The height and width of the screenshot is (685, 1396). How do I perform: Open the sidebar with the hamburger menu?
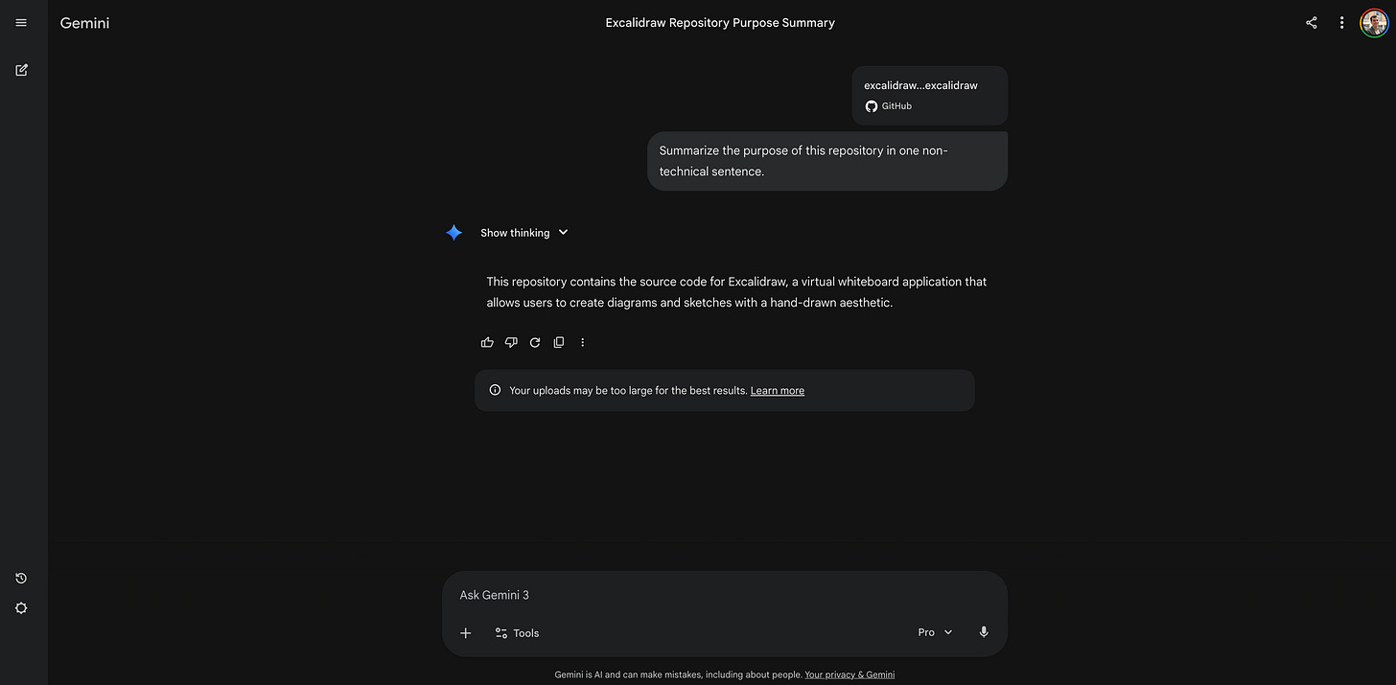21,22
